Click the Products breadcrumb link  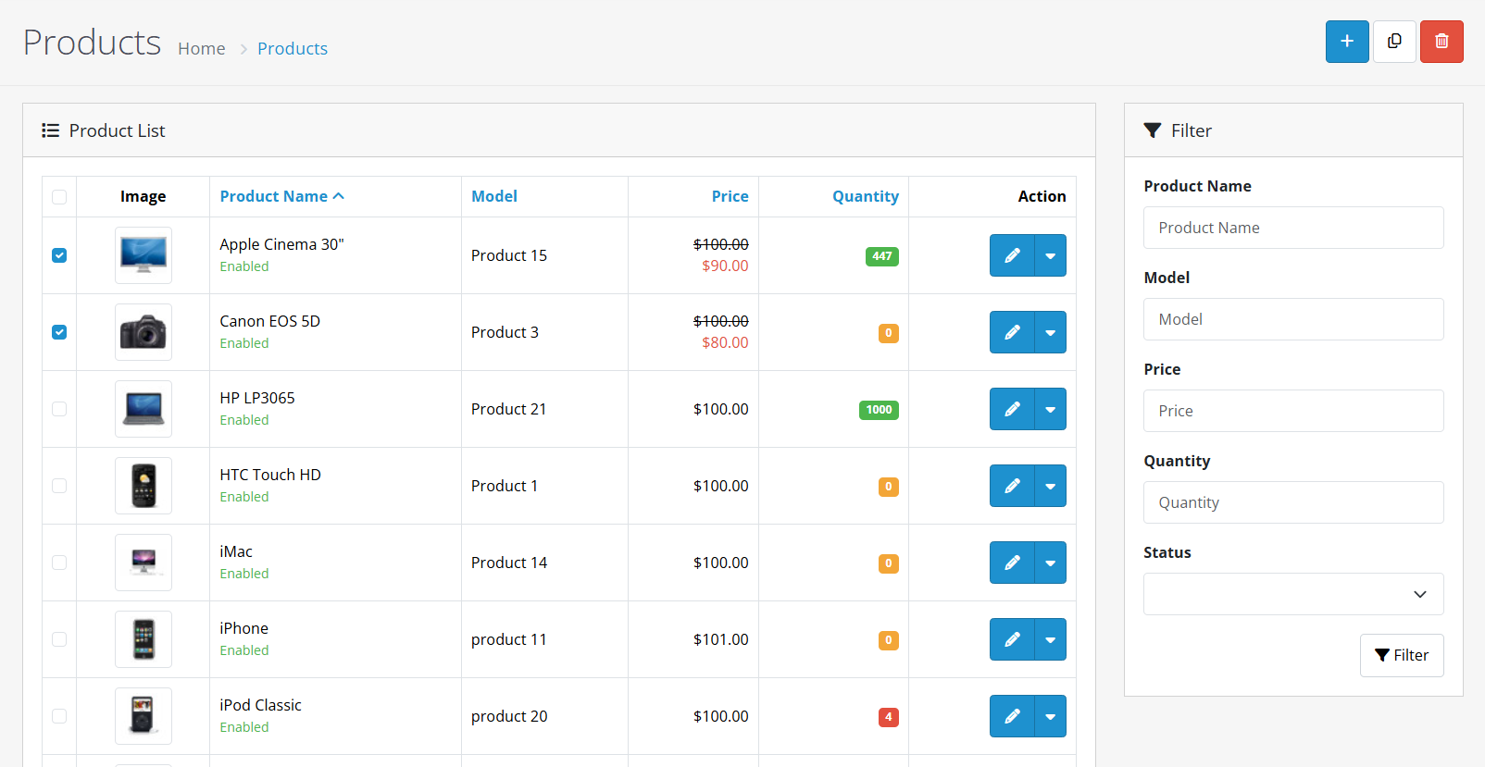tap(293, 48)
